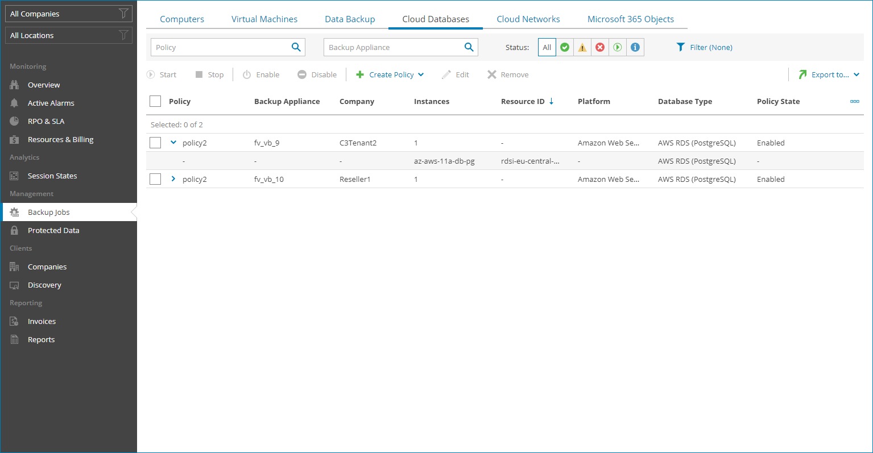This screenshot has width=873, height=453.
Task: Open the Export to dropdown
Action: click(x=829, y=74)
